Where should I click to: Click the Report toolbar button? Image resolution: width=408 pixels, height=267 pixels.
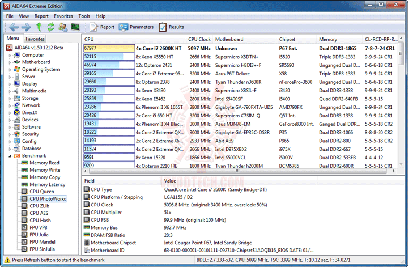click(x=102, y=27)
